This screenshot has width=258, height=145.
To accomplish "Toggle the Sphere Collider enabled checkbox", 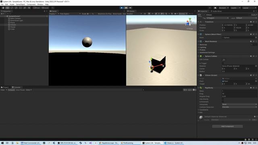I will tap(203, 56).
